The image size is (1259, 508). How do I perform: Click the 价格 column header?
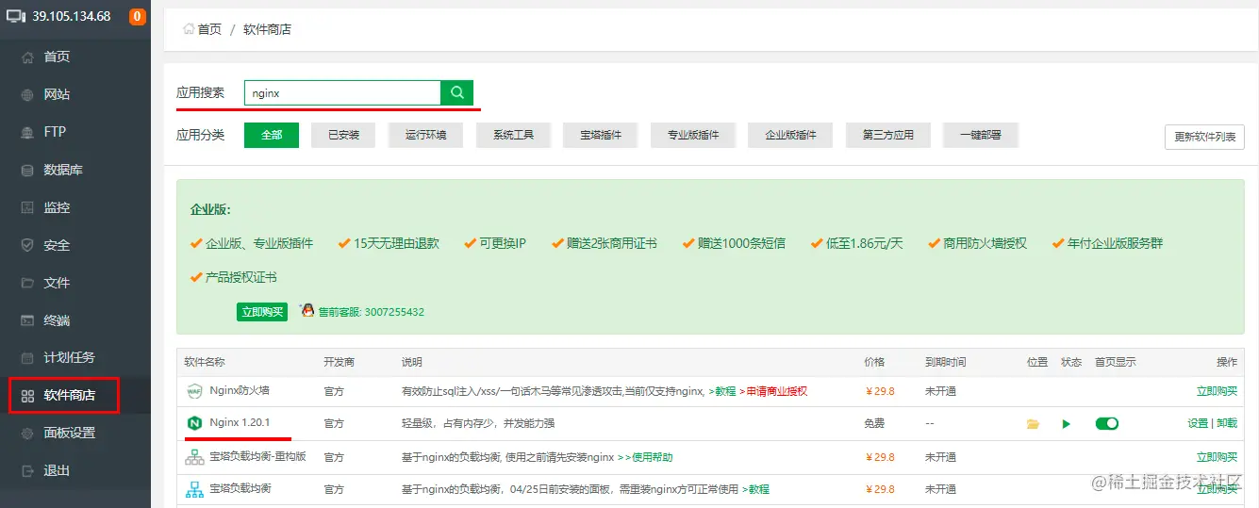874,362
